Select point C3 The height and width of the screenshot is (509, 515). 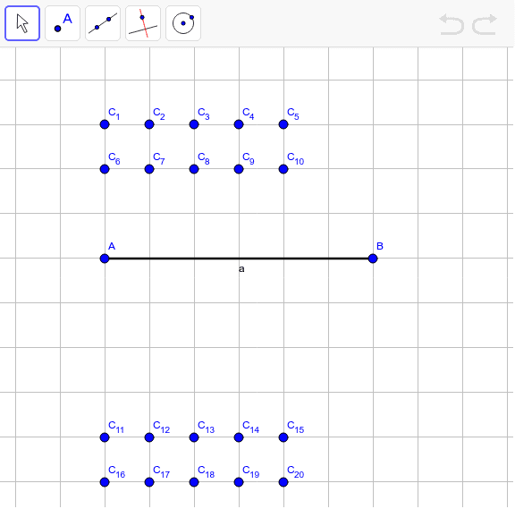tap(194, 124)
